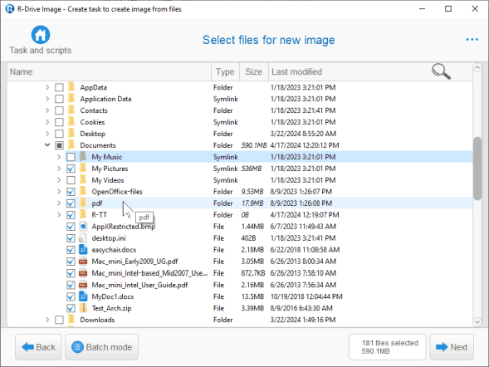Screen dimensions: 489x367
Task: Click the R-TT folder icon
Action: (x=83, y=215)
